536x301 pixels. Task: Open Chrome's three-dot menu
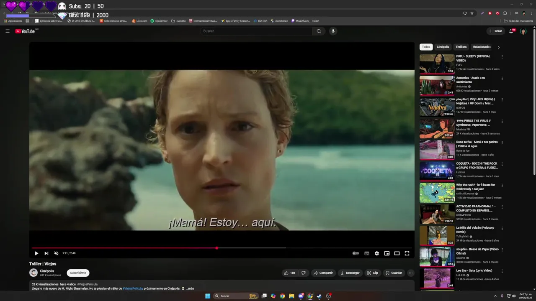click(532, 13)
